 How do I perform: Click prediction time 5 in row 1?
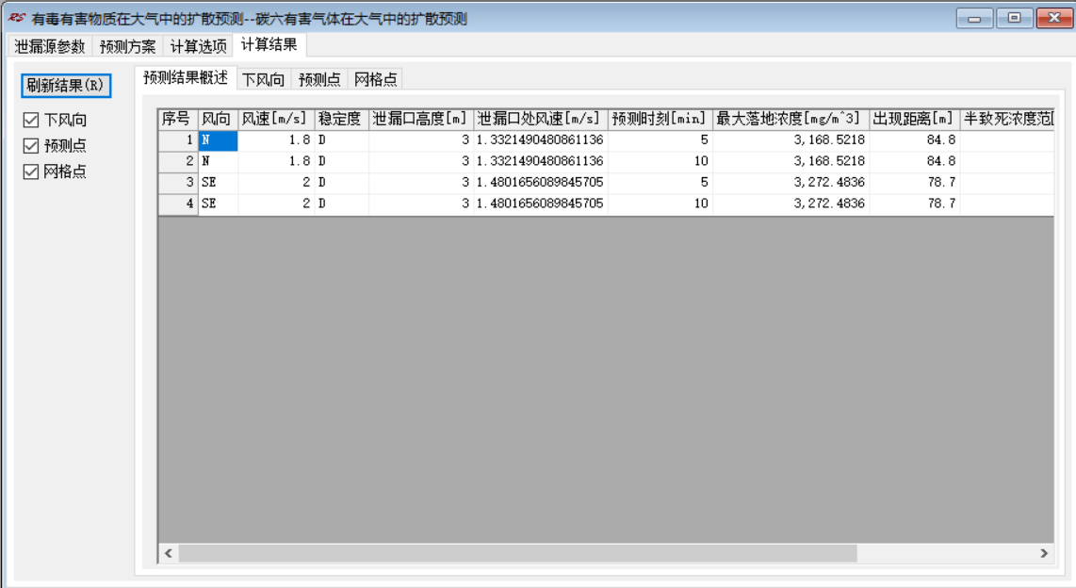(660, 140)
